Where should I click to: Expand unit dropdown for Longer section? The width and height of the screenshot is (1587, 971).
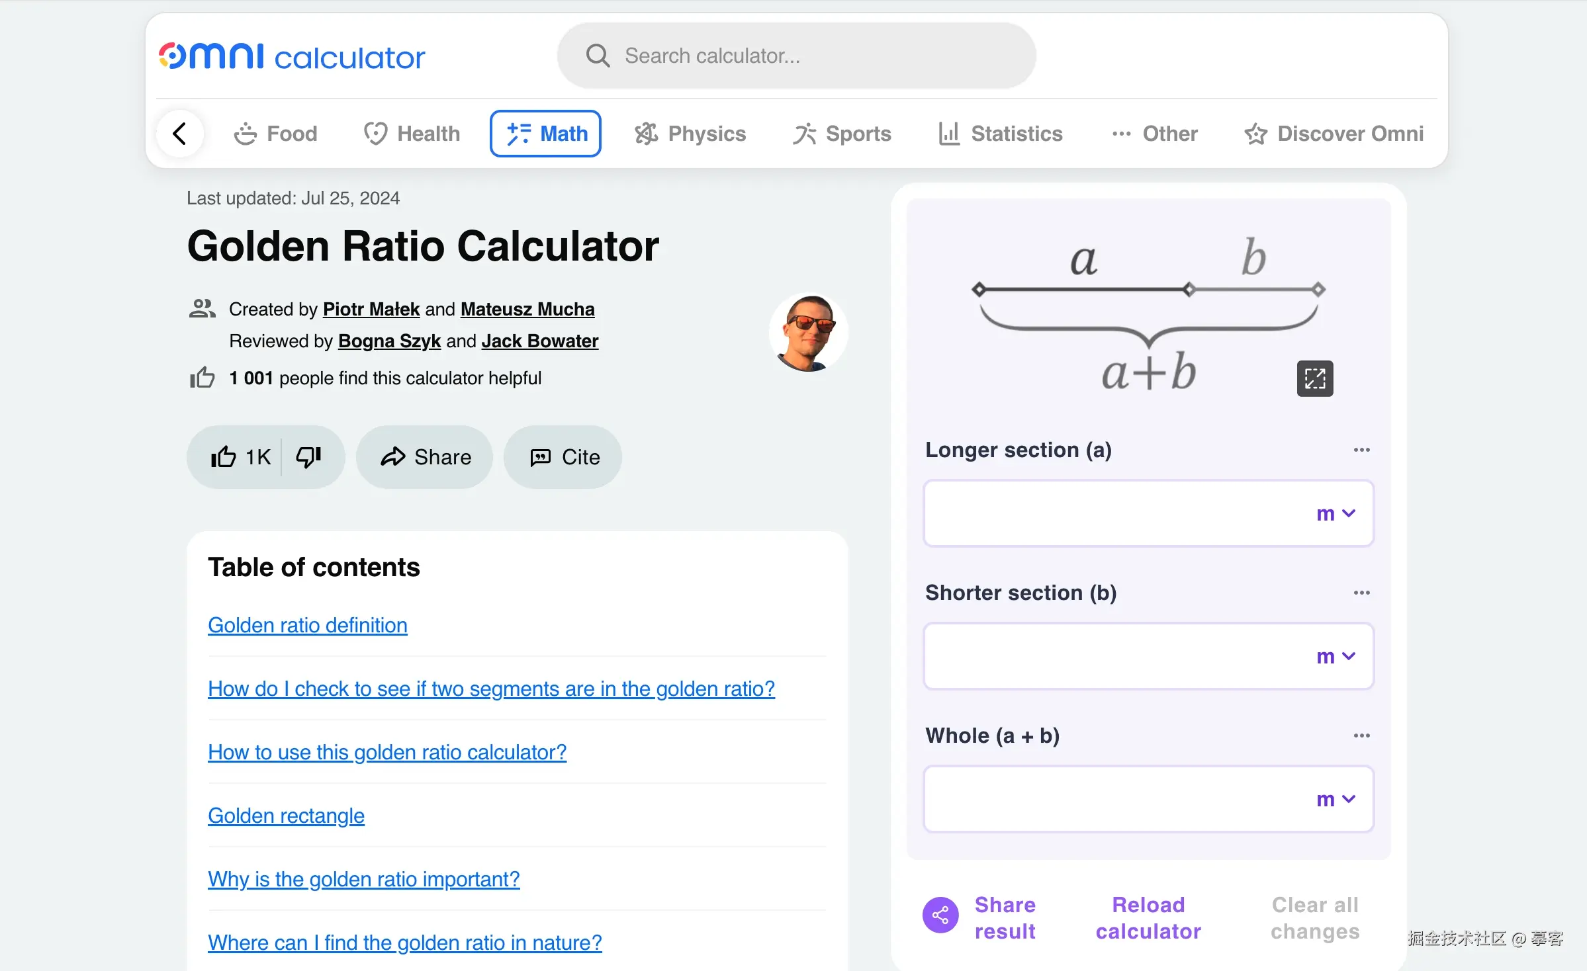tap(1336, 514)
